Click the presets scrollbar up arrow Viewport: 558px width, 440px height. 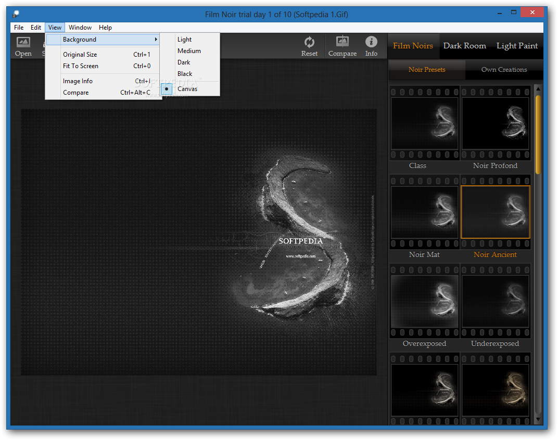538,88
